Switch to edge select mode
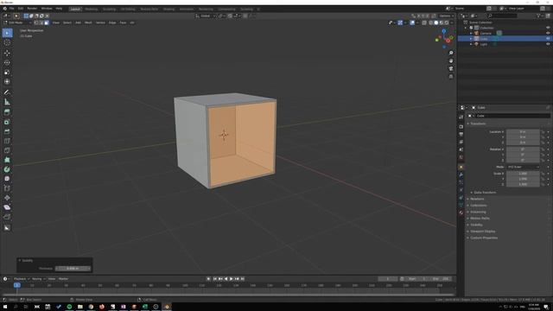The height and width of the screenshot is (311, 553). [41, 22]
